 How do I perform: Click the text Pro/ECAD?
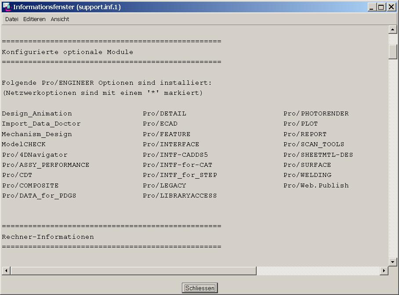tap(160, 124)
